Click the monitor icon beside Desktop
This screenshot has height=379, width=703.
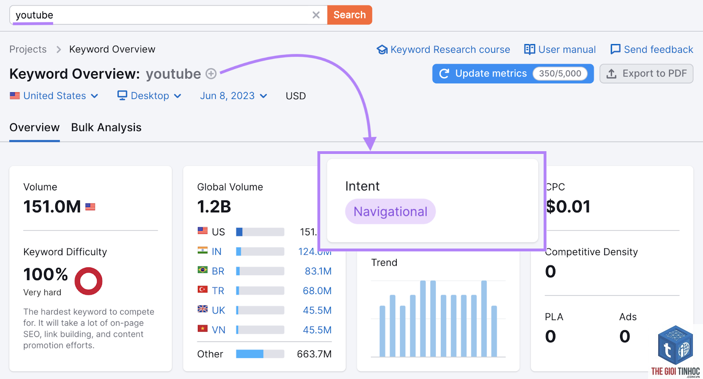click(122, 95)
